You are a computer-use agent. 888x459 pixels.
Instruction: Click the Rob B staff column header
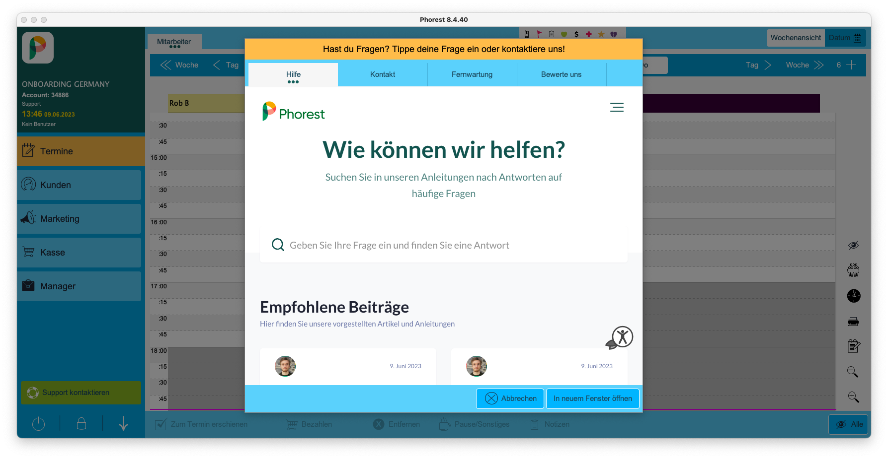click(206, 103)
